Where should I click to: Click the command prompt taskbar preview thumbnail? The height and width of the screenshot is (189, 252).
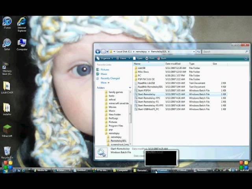(161, 158)
